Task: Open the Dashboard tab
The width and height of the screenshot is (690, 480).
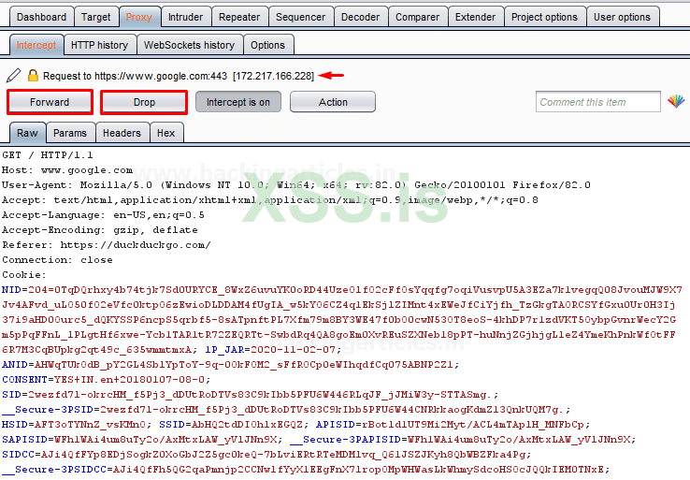Action: point(41,17)
